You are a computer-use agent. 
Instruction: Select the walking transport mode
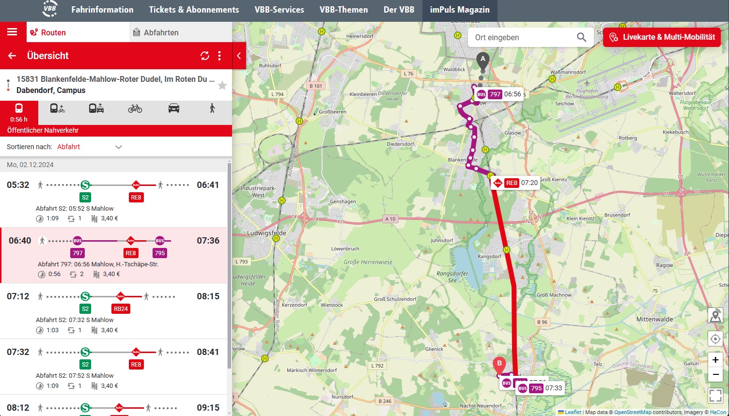coord(212,108)
